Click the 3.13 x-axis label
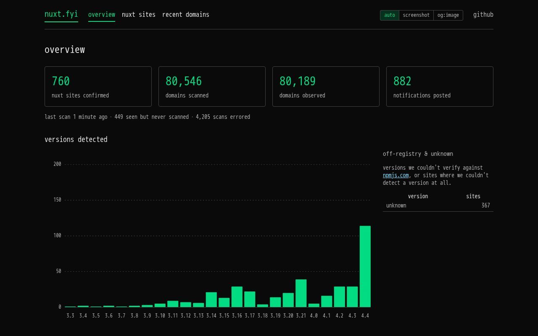This screenshot has height=336, width=538. pyautogui.click(x=198, y=316)
